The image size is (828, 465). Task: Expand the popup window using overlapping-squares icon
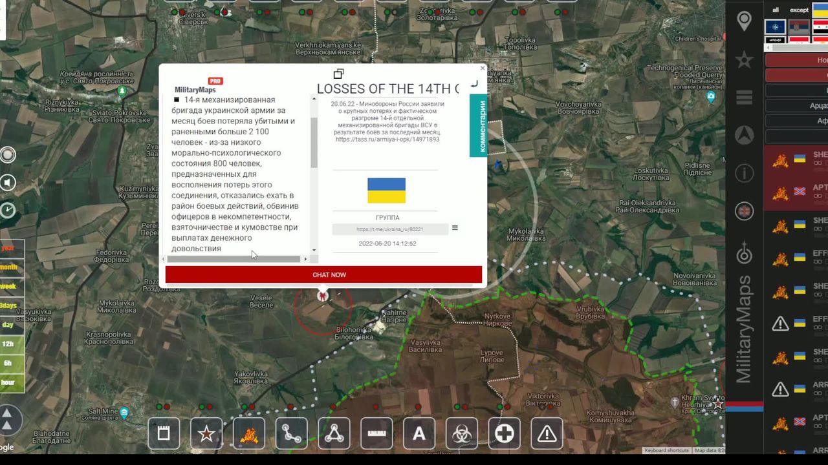(x=338, y=74)
